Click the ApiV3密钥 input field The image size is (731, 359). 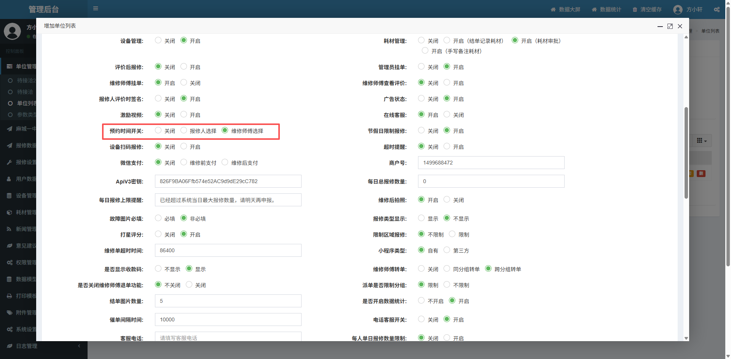pos(228,181)
